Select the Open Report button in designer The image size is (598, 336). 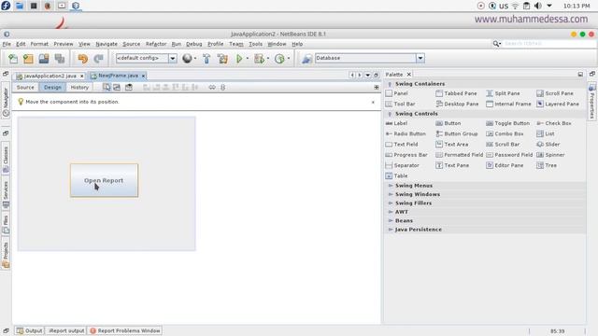(x=104, y=180)
